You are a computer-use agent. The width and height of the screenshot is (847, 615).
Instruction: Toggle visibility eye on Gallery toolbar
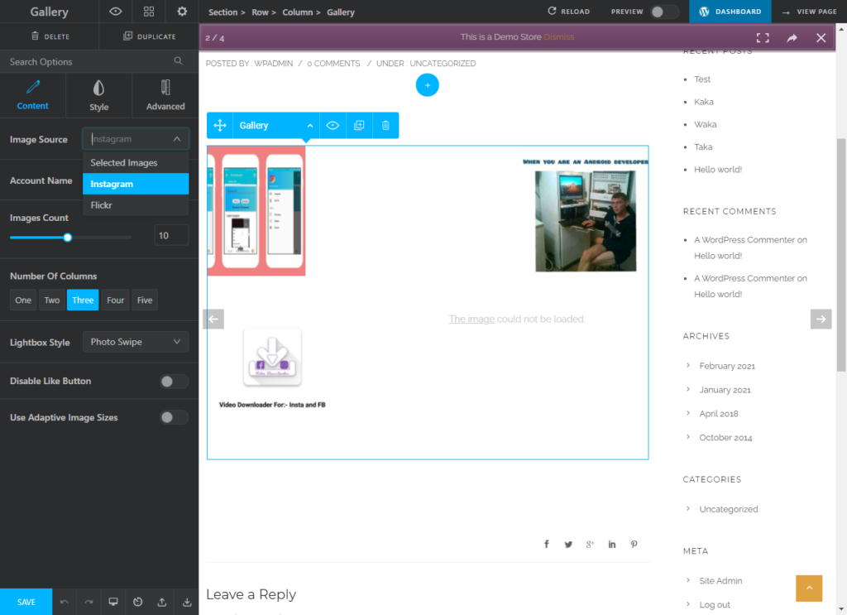point(333,125)
